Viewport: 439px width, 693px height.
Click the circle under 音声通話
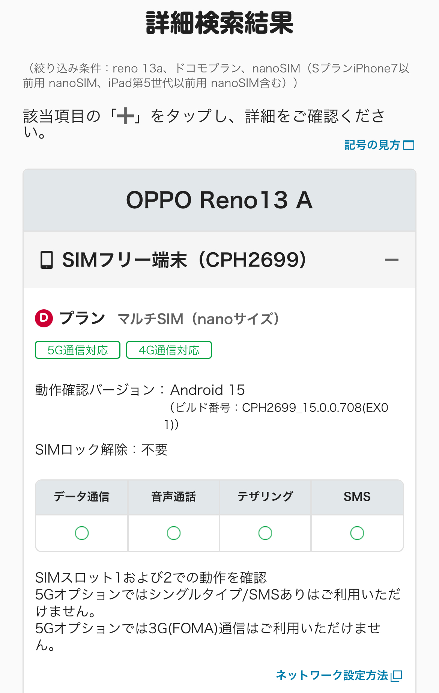tap(174, 533)
